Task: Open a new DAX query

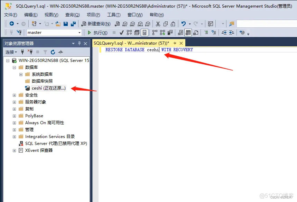Action: [x=148, y=24]
